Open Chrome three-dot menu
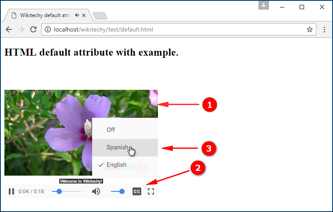The height and width of the screenshot is (212, 333). [324, 30]
